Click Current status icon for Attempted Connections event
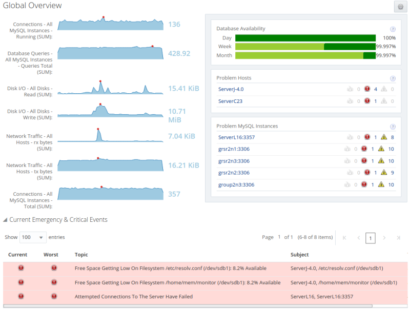410x310 pixels. click(21, 296)
